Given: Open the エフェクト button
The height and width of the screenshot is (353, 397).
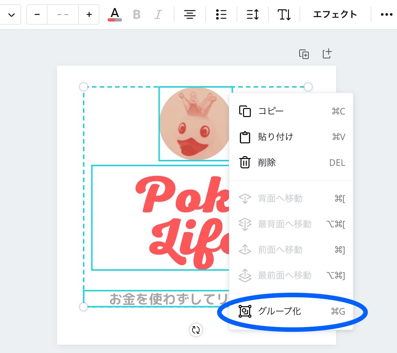Looking at the screenshot, I should point(335,15).
